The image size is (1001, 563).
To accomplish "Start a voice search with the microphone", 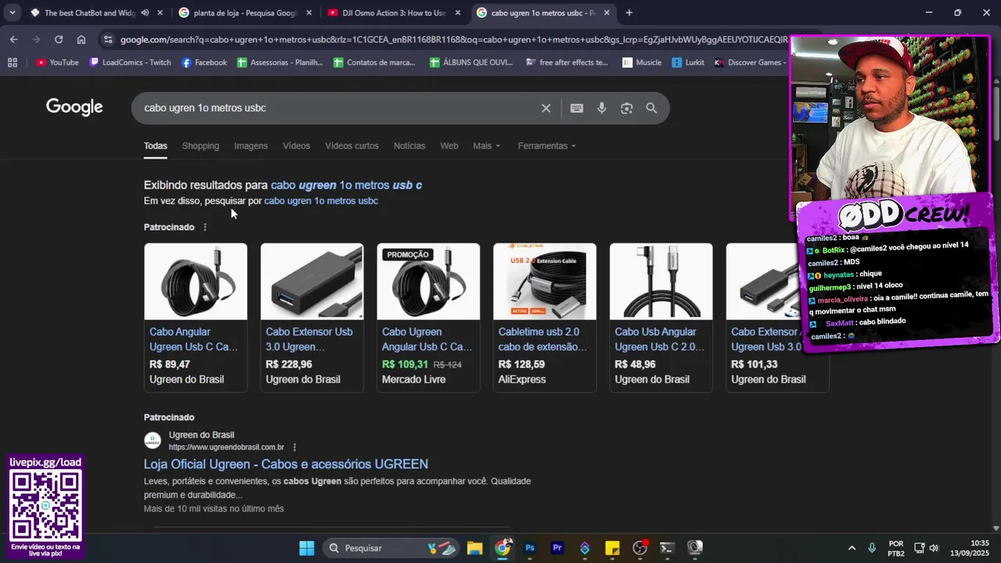I will (x=601, y=108).
